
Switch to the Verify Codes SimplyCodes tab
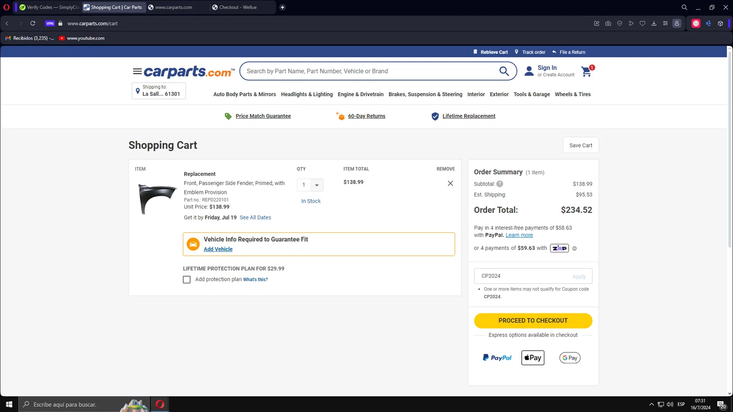click(x=49, y=7)
